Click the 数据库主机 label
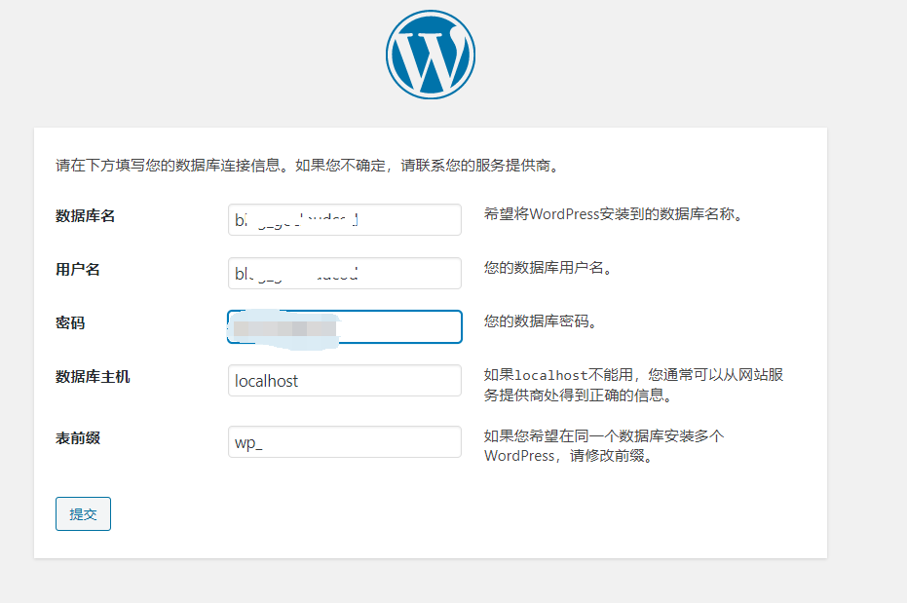 coord(93,376)
